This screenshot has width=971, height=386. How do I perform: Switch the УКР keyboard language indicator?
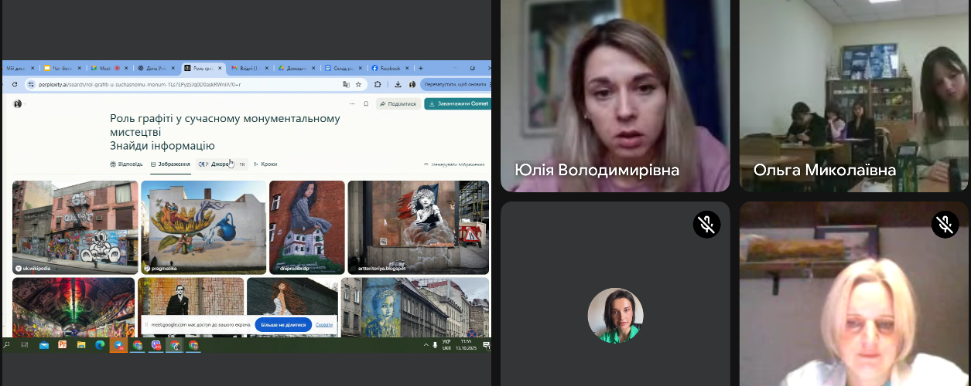[446, 345]
